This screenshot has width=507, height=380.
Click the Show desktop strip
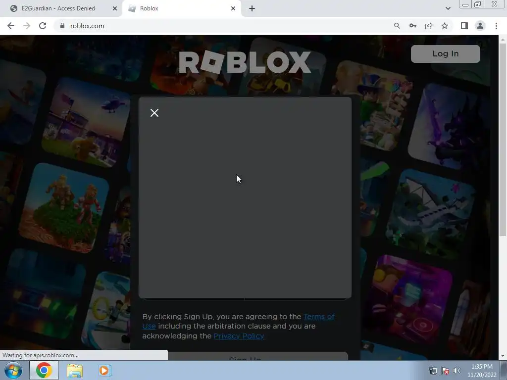click(504, 370)
